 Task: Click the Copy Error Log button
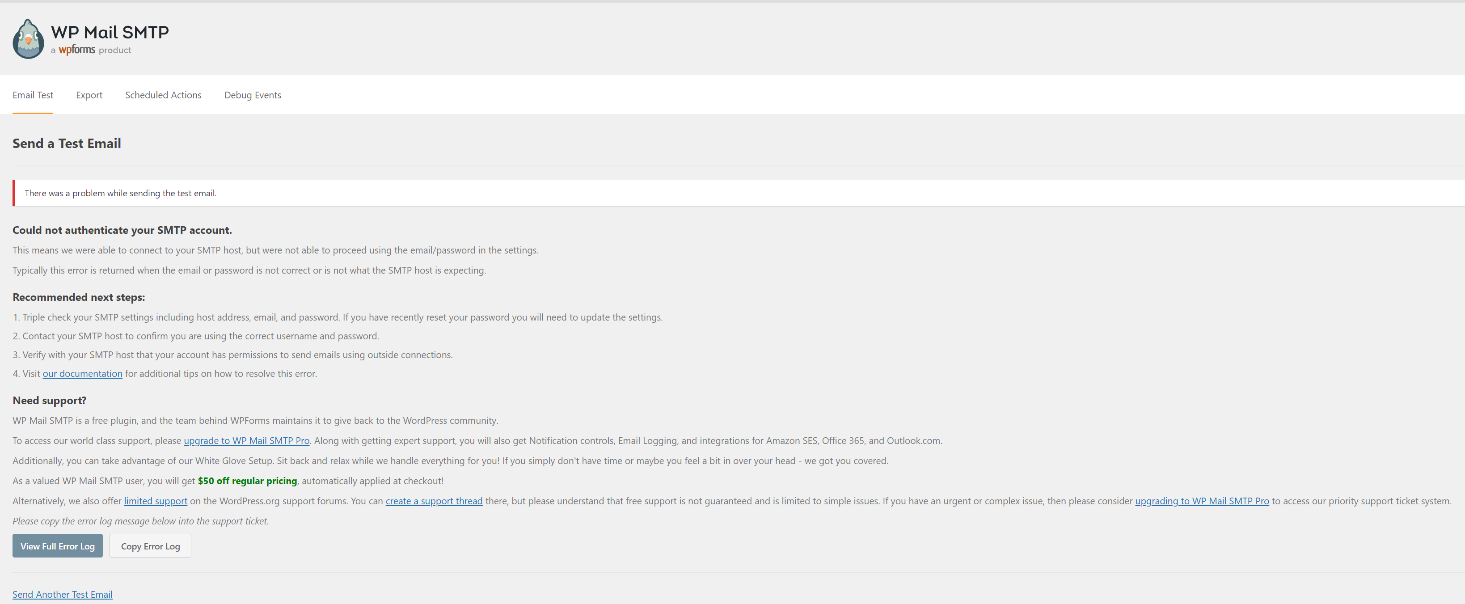150,546
